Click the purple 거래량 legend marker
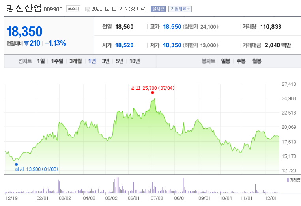Viewport: 301px width, 206px height. [288, 180]
